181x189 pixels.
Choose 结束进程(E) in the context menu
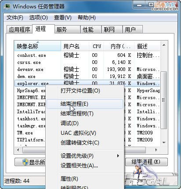[85, 104]
